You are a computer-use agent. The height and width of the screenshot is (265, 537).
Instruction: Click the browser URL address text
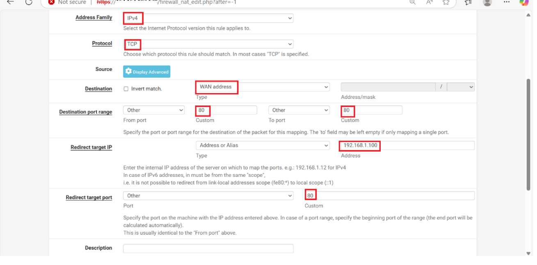click(x=167, y=2)
